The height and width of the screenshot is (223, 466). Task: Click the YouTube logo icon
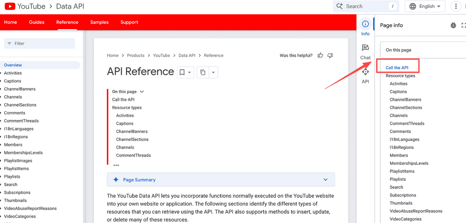pyautogui.click(x=10, y=6)
